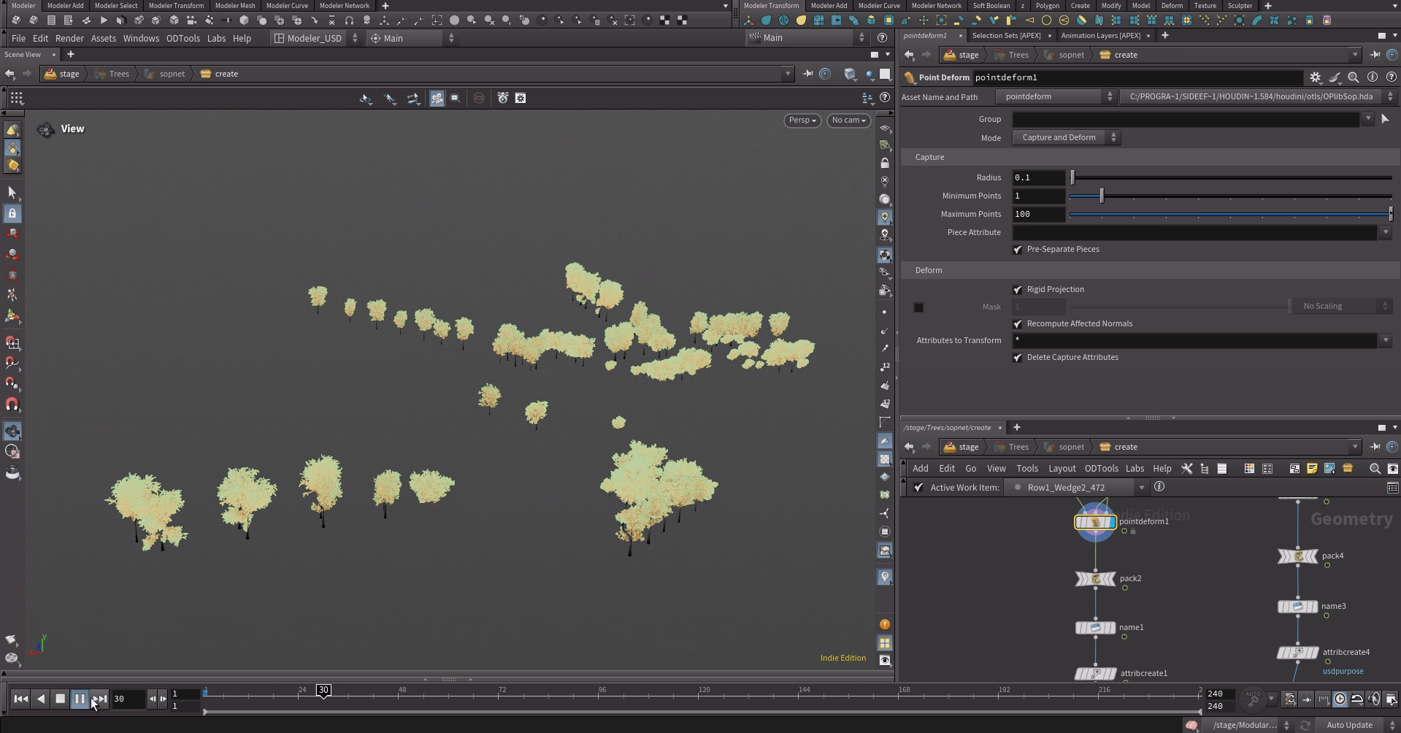Image resolution: width=1401 pixels, height=733 pixels.
Task: Open the Persp camera view dropdown
Action: click(802, 120)
